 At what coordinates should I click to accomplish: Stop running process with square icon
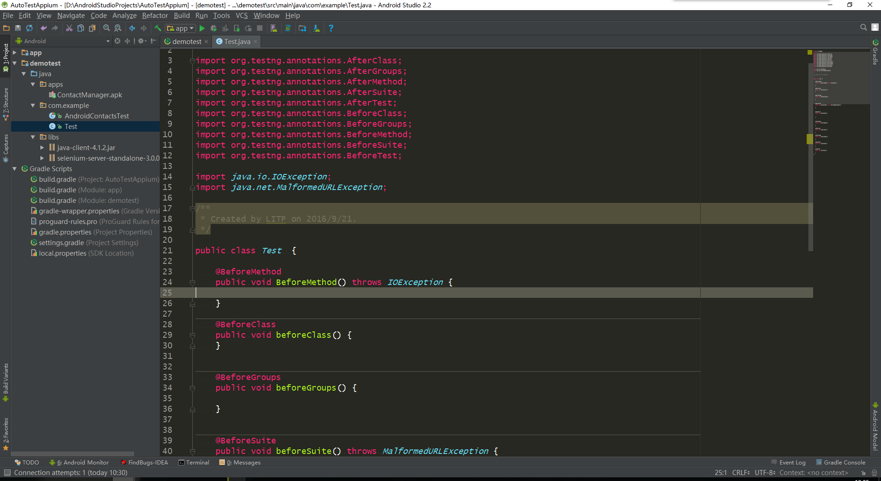(260, 28)
